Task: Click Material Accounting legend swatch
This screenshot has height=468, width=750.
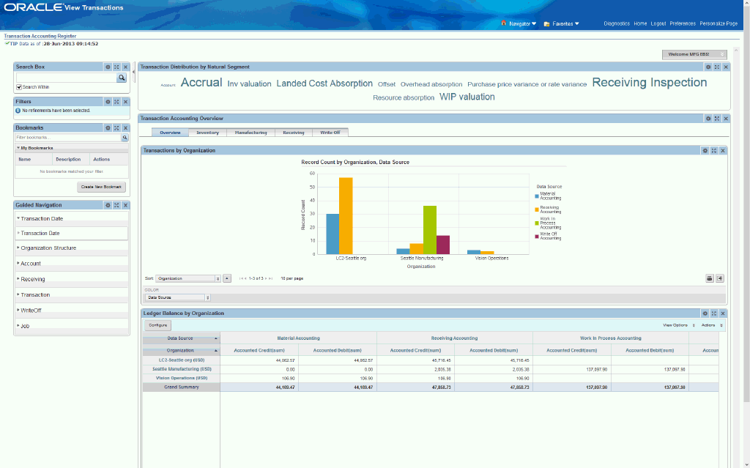Action: 537,196
